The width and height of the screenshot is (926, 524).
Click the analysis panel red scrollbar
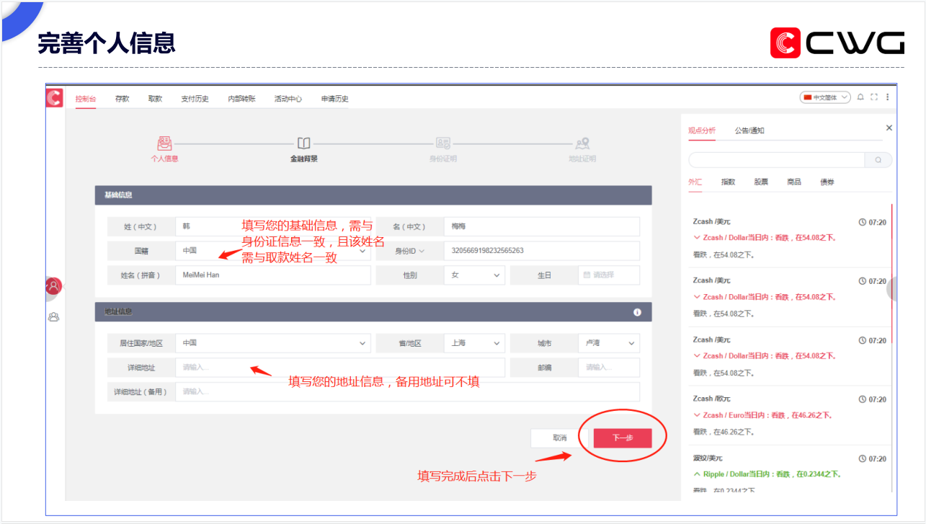point(891,274)
